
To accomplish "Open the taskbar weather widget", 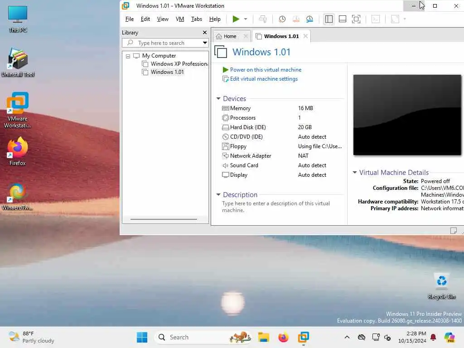I will coord(31,337).
